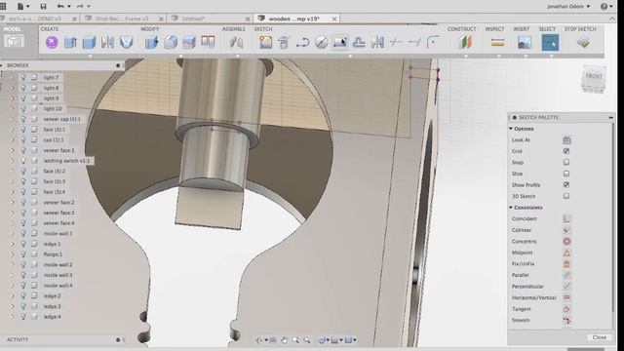
Task: Open the Jonathan Odom account dropdown
Action: click(568, 7)
